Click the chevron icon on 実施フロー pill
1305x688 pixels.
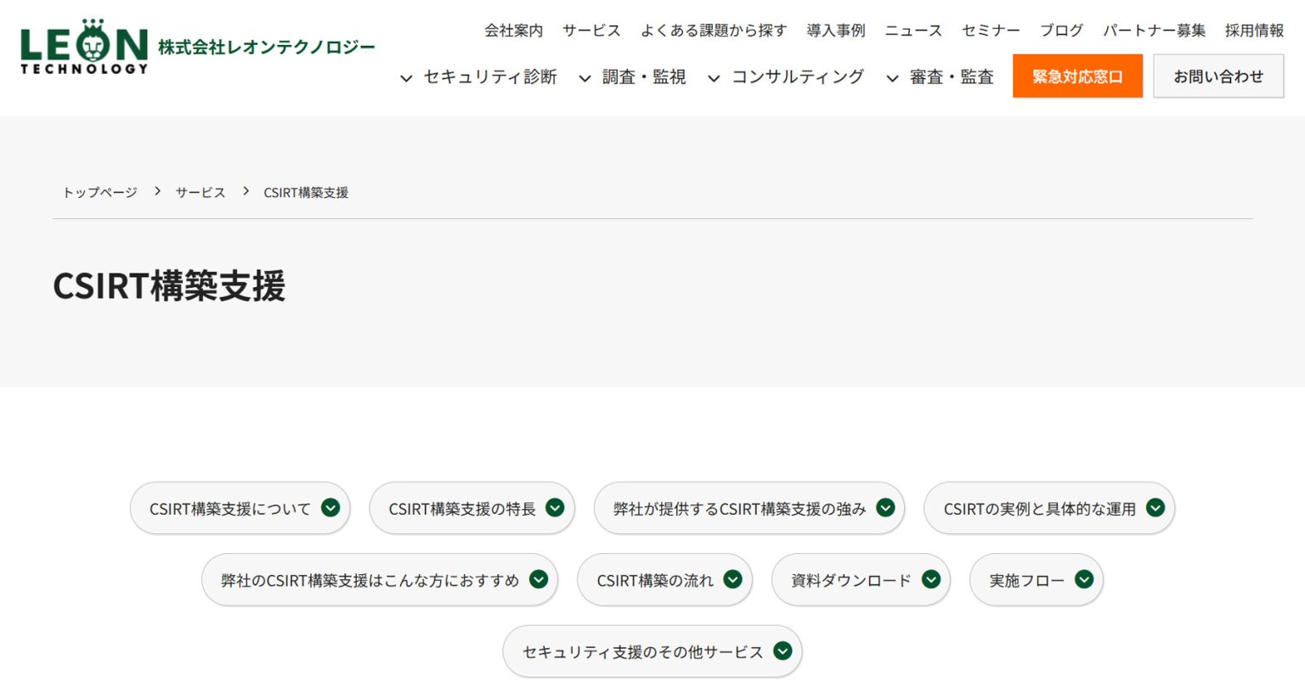[1083, 579]
